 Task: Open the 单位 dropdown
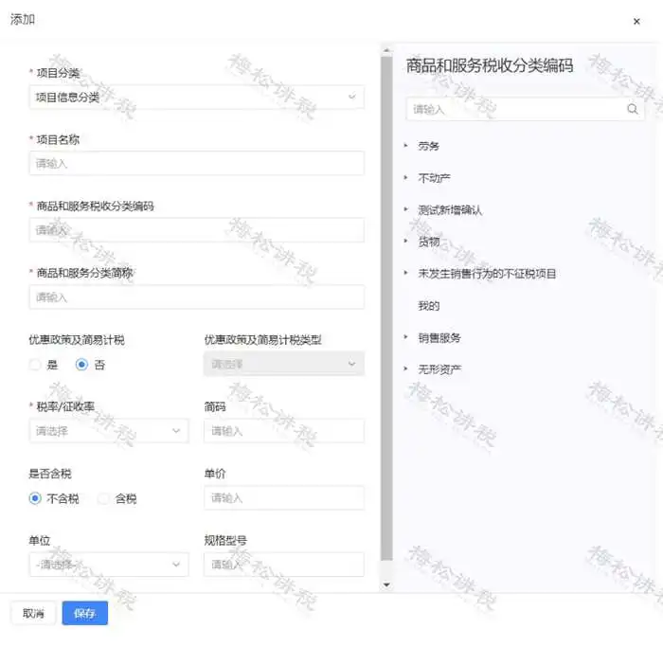coord(109,565)
